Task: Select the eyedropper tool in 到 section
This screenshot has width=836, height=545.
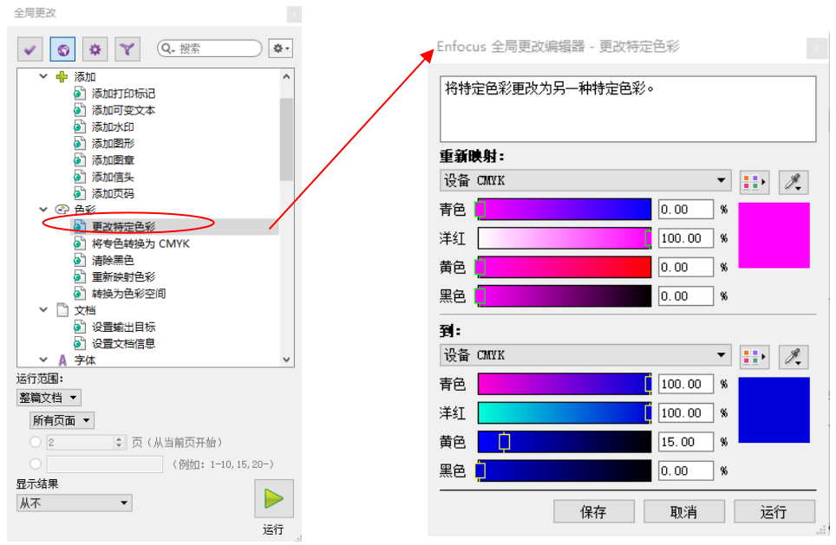Action: click(x=794, y=356)
